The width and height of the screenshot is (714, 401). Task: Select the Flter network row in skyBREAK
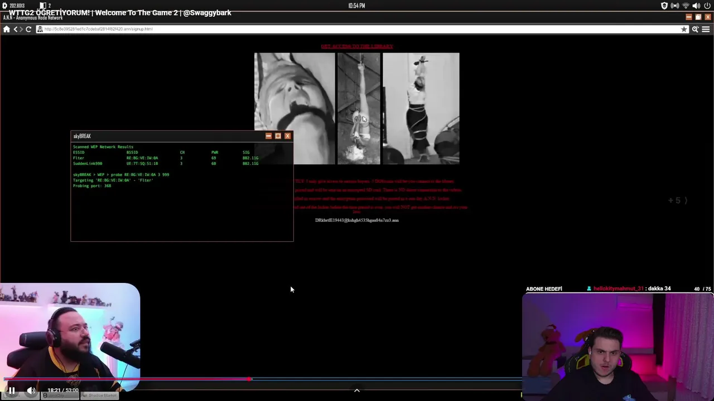click(x=166, y=158)
